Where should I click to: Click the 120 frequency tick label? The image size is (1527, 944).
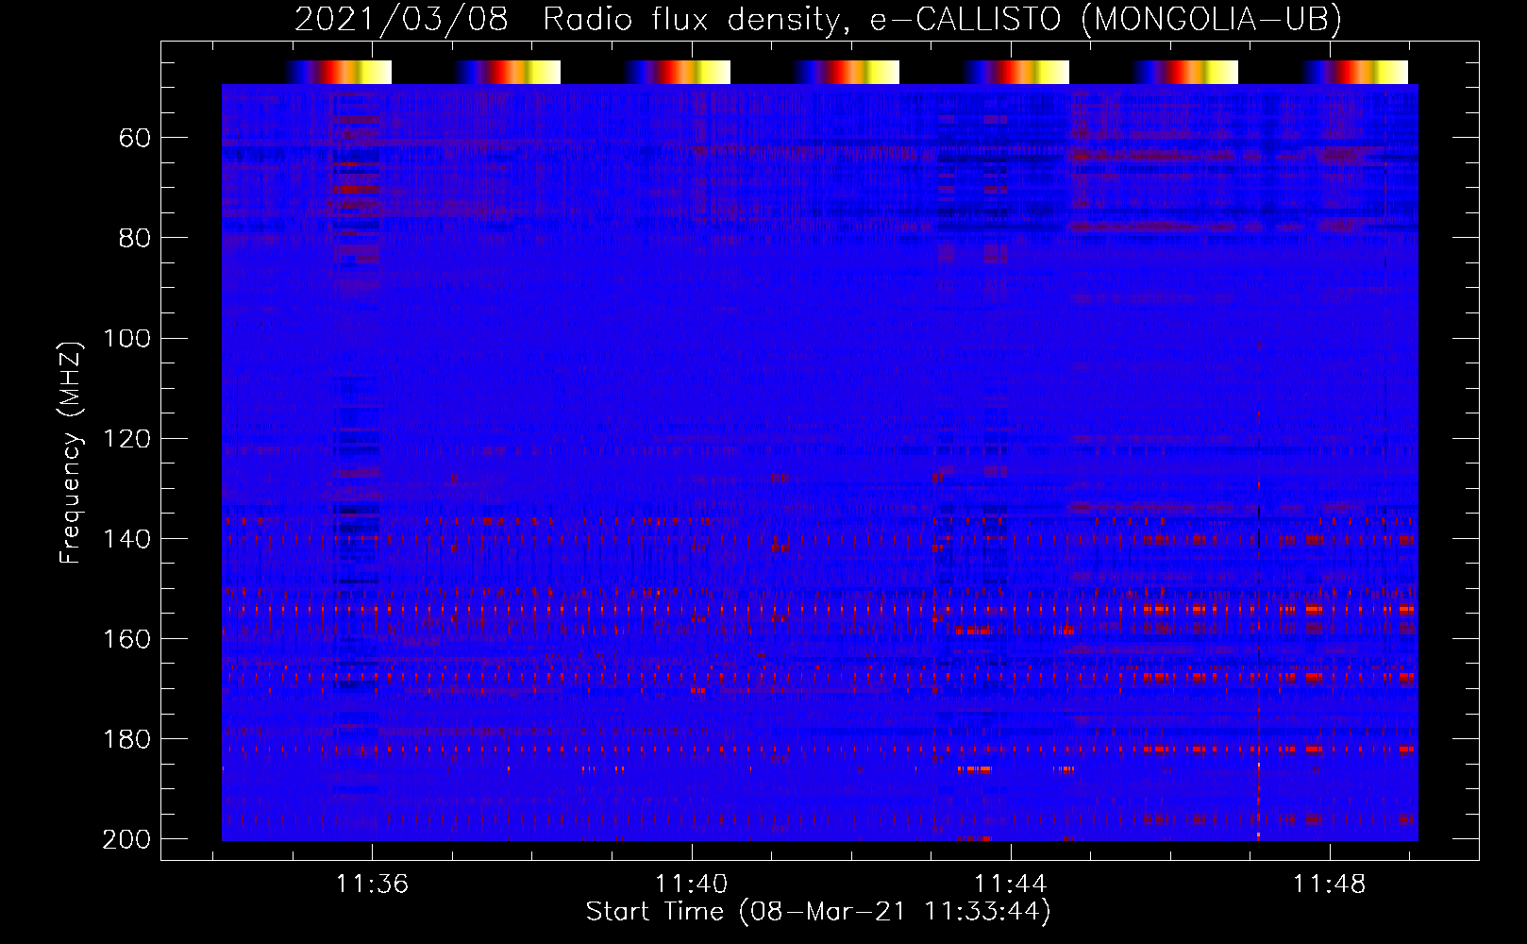pos(126,439)
